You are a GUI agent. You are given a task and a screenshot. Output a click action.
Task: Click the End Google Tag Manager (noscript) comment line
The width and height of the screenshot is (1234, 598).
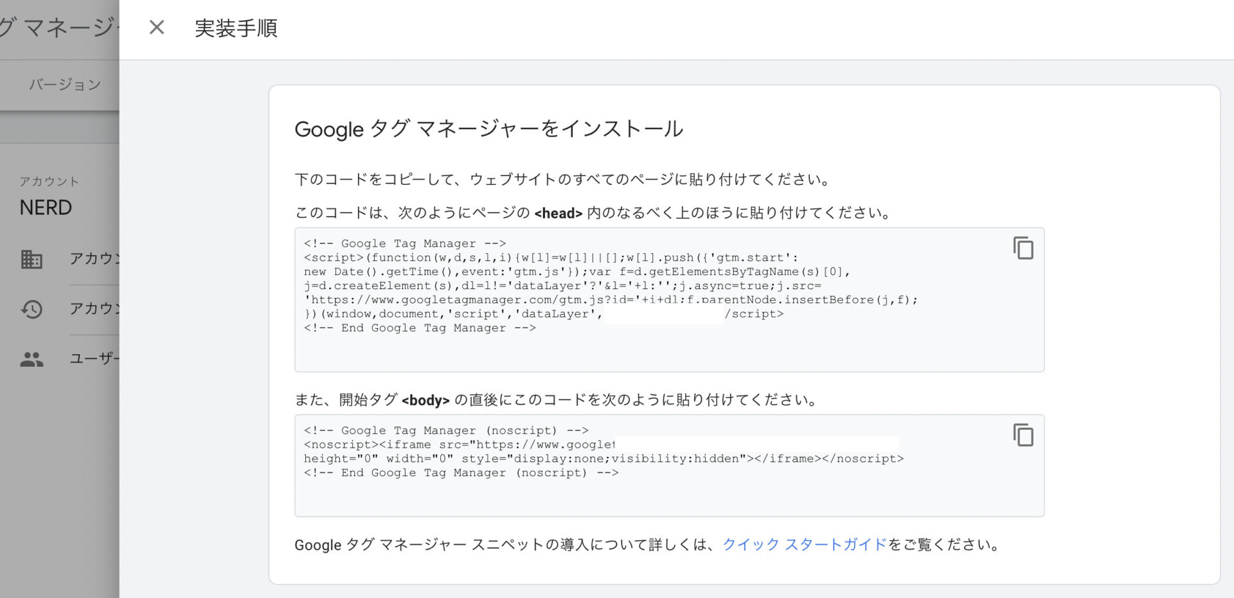pyautogui.click(x=461, y=473)
